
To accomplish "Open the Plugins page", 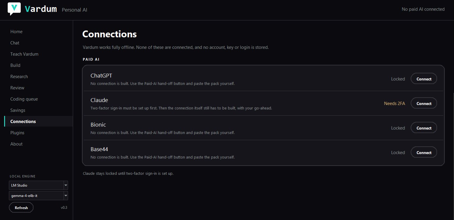I will point(17,133).
